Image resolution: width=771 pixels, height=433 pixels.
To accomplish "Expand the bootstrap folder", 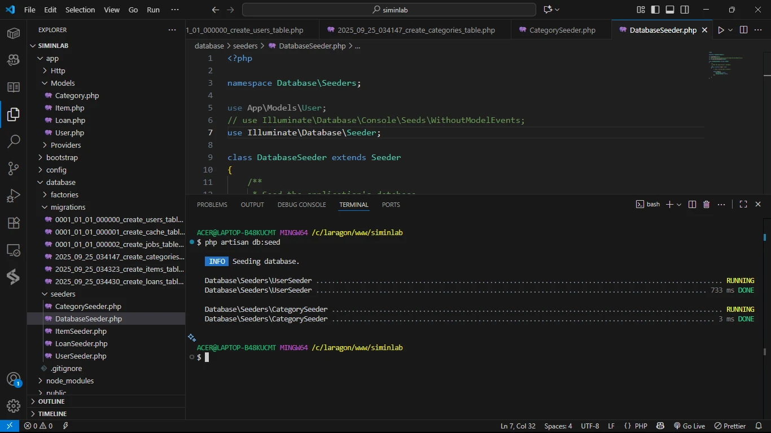I will coord(62,157).
